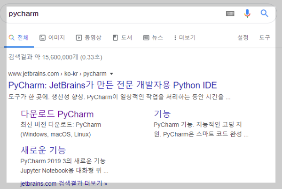Open the 뉴스 tab
282x189 pixels.
(x=153, y=38)
